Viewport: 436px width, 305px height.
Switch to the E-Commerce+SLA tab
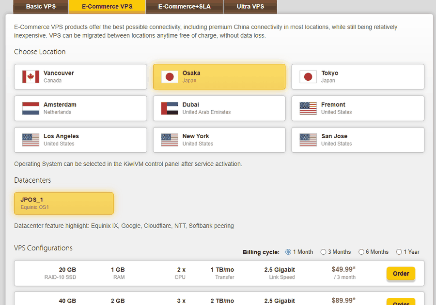pyautogui.click(x=185, y=6)
